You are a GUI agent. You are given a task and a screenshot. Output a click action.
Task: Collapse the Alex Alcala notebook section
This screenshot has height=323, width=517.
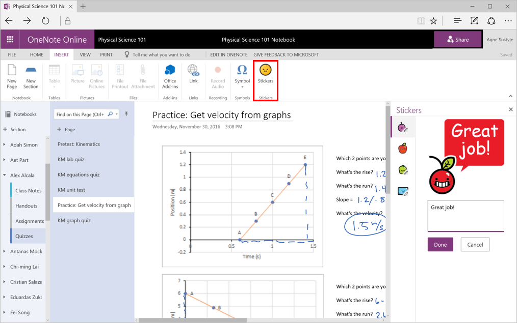5,175
